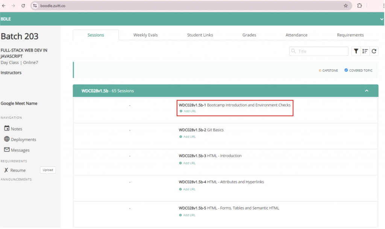This screenshot has height=229, width=385.
Task: Click the filter icon beside the Title search
Action: point(356,52)
